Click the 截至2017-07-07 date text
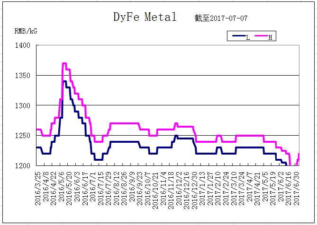This screenshot has height=225, width=317. pos(221,18)
